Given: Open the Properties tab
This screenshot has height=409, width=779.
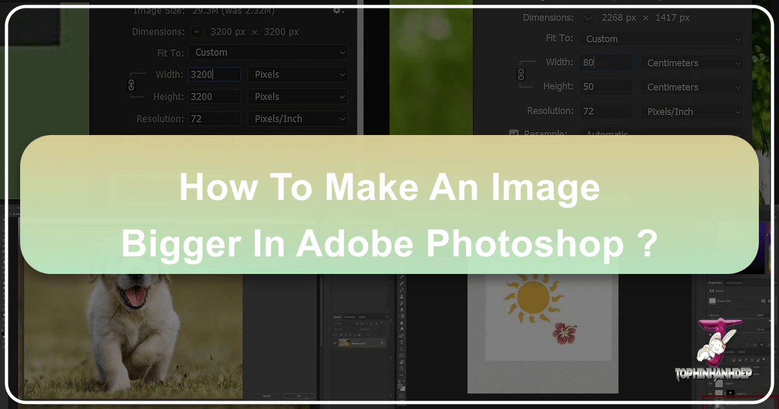Looking at the screenshot, I should pos(715,282).
